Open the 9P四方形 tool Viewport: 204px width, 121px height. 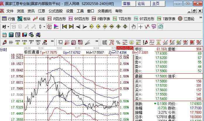pyautogui.click(x=79, y=19)
